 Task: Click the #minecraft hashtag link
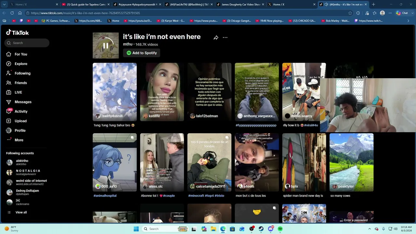click(196, 196)
